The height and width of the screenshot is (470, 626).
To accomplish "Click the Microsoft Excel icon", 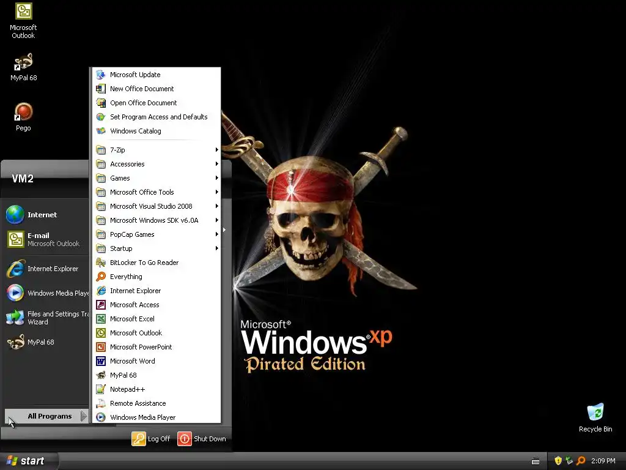I will 101,318.
